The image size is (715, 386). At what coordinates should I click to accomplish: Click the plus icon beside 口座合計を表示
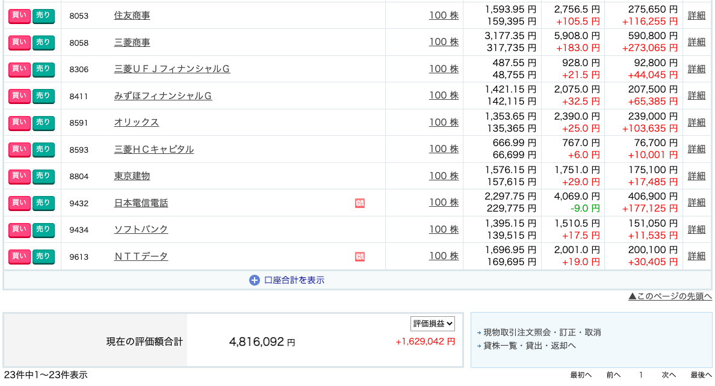[x=255, y=280]
